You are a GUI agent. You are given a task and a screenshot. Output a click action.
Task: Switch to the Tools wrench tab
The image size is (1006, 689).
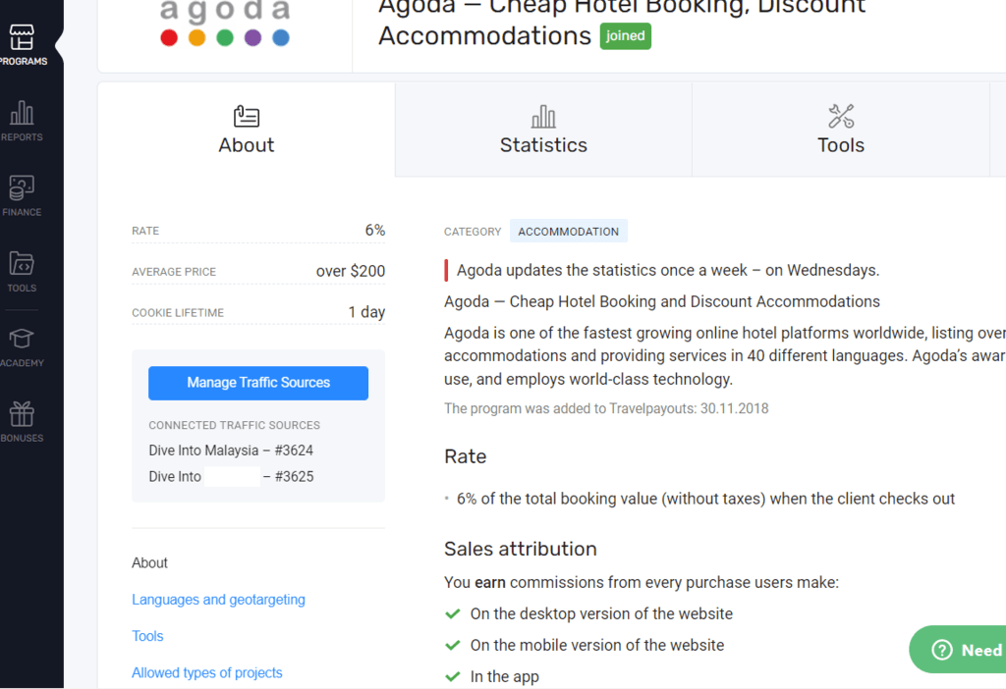tap(841, 130)
